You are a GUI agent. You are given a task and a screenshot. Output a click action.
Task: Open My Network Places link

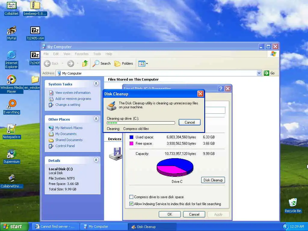[69, 128]
